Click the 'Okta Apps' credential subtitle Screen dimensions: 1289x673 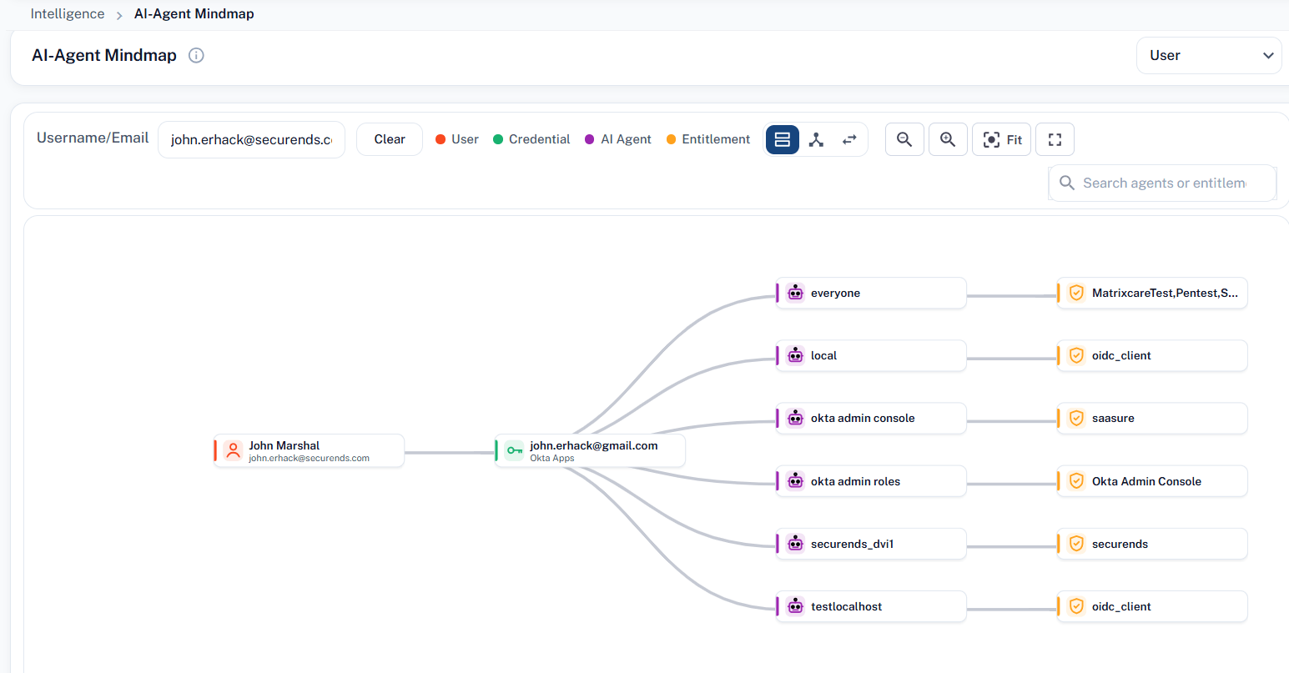552,458
